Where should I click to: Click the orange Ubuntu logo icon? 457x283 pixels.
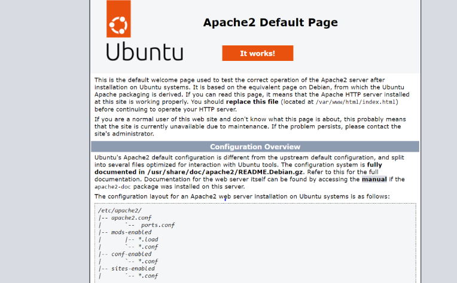tap(118, 19)
